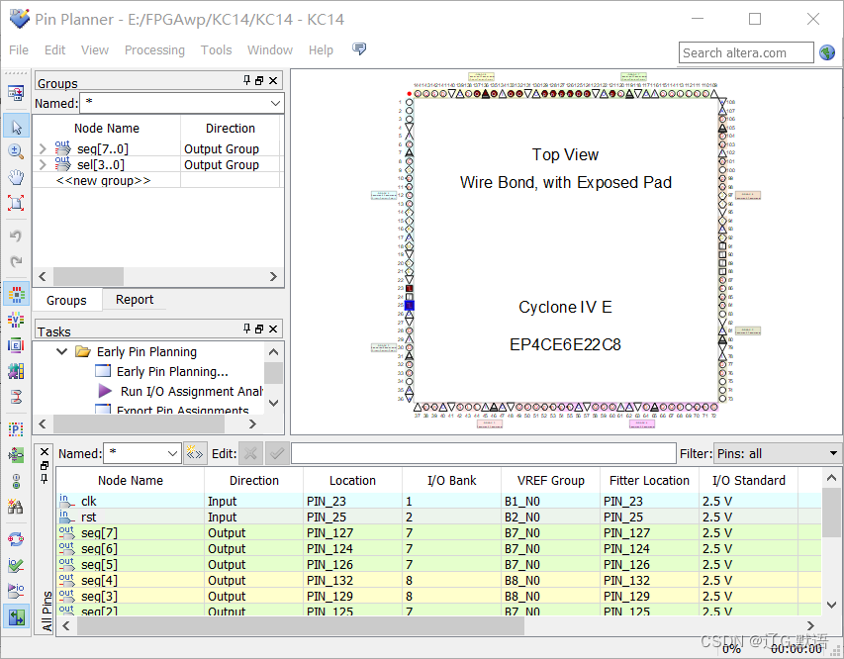Pin the Groups panel with the pushpin icon
The width and height of the screenshot is (844, 659).
click(246, 80)
